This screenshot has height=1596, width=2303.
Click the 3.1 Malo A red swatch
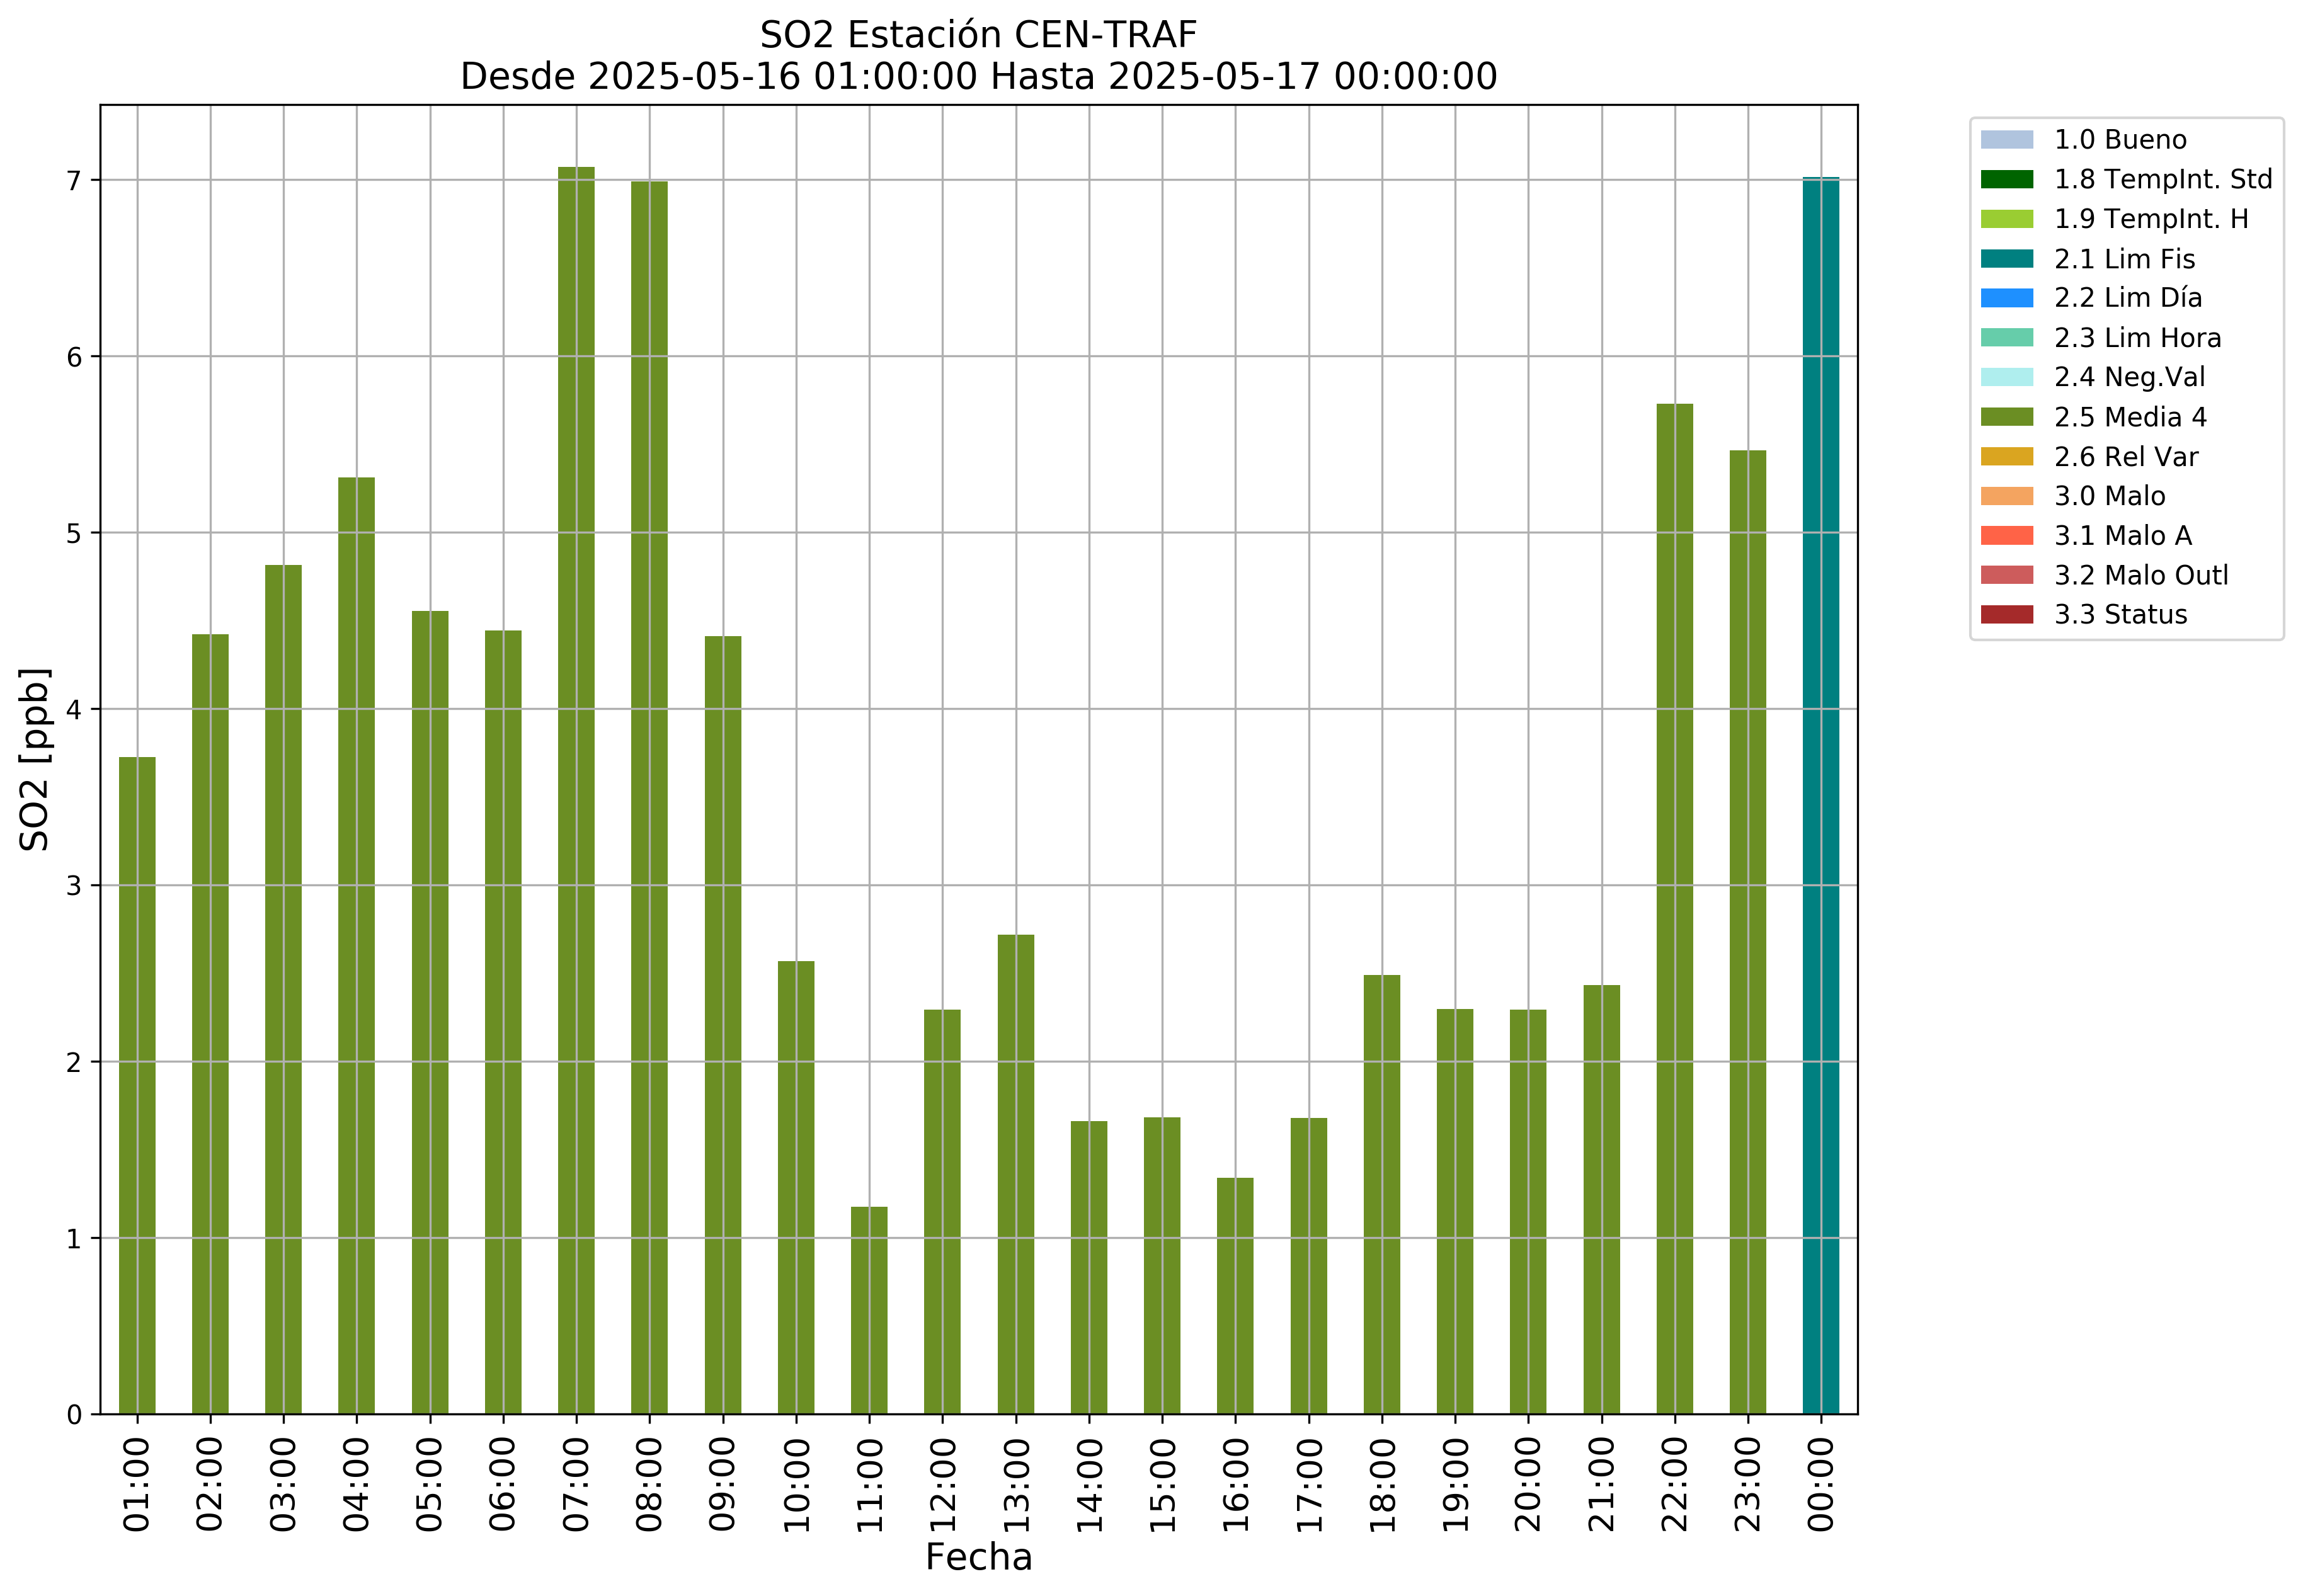tap(2006, 535)
